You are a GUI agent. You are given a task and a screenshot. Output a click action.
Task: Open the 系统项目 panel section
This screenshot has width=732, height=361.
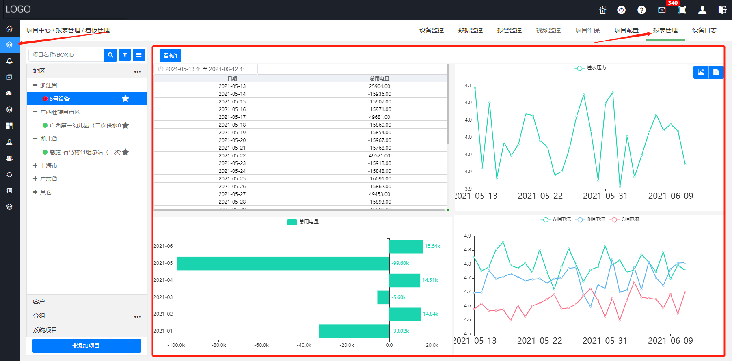click(87, 330)
